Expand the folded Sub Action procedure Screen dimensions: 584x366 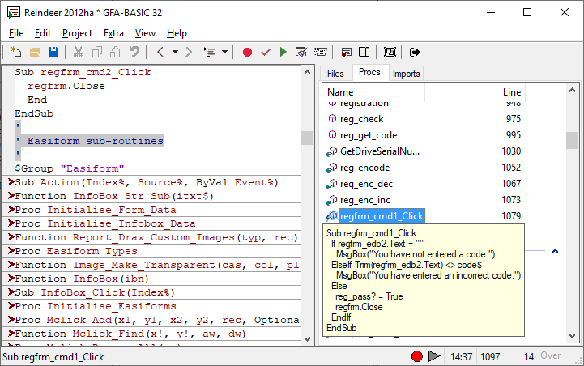(10, 183)
